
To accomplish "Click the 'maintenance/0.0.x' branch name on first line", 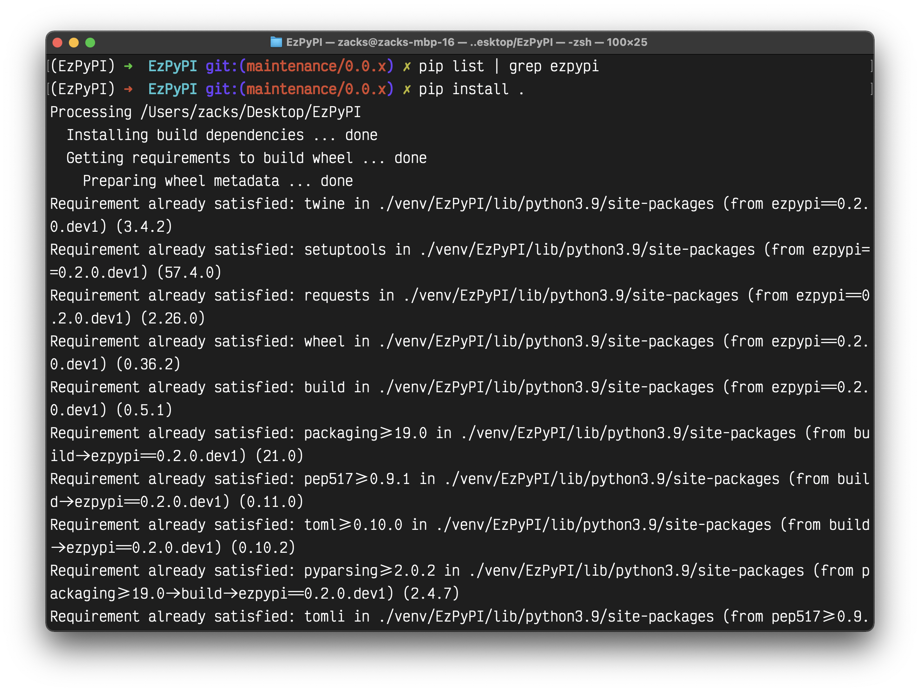I will click(316, 66).
